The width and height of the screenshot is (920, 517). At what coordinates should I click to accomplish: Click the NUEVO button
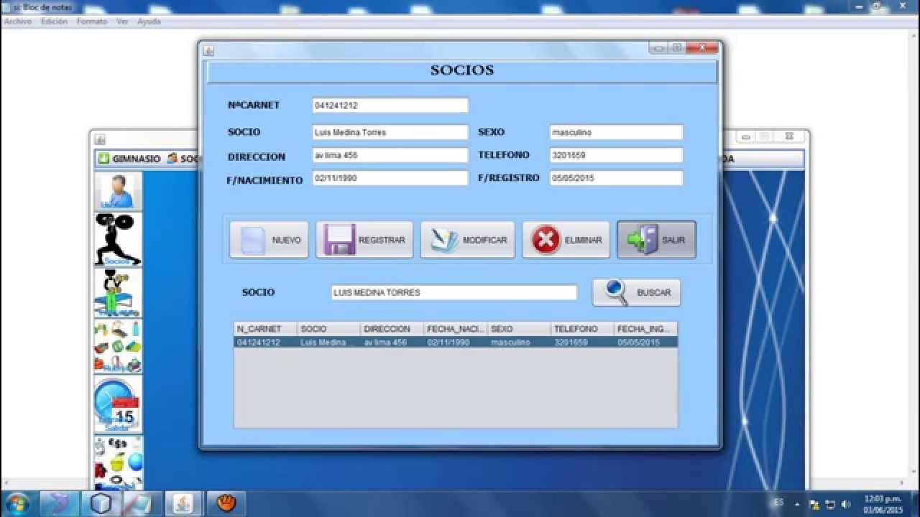[269, 240]
